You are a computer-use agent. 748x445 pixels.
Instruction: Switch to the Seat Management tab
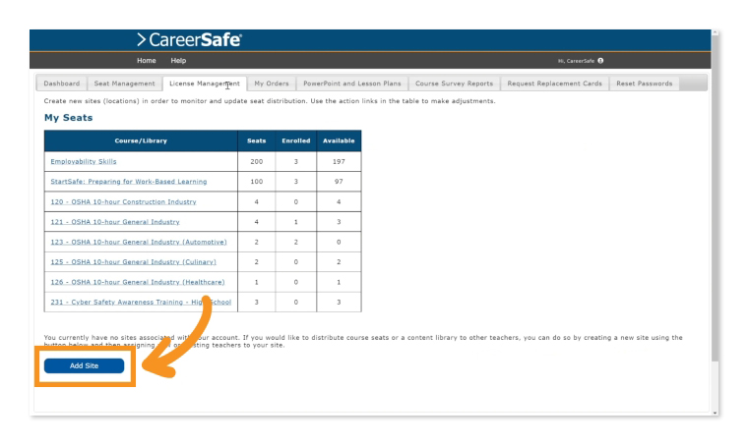pos(125,83)
